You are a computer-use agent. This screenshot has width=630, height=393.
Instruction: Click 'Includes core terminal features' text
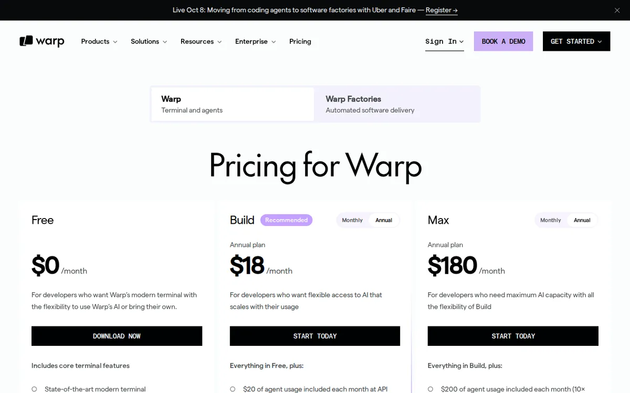click(x=80, y=366)
